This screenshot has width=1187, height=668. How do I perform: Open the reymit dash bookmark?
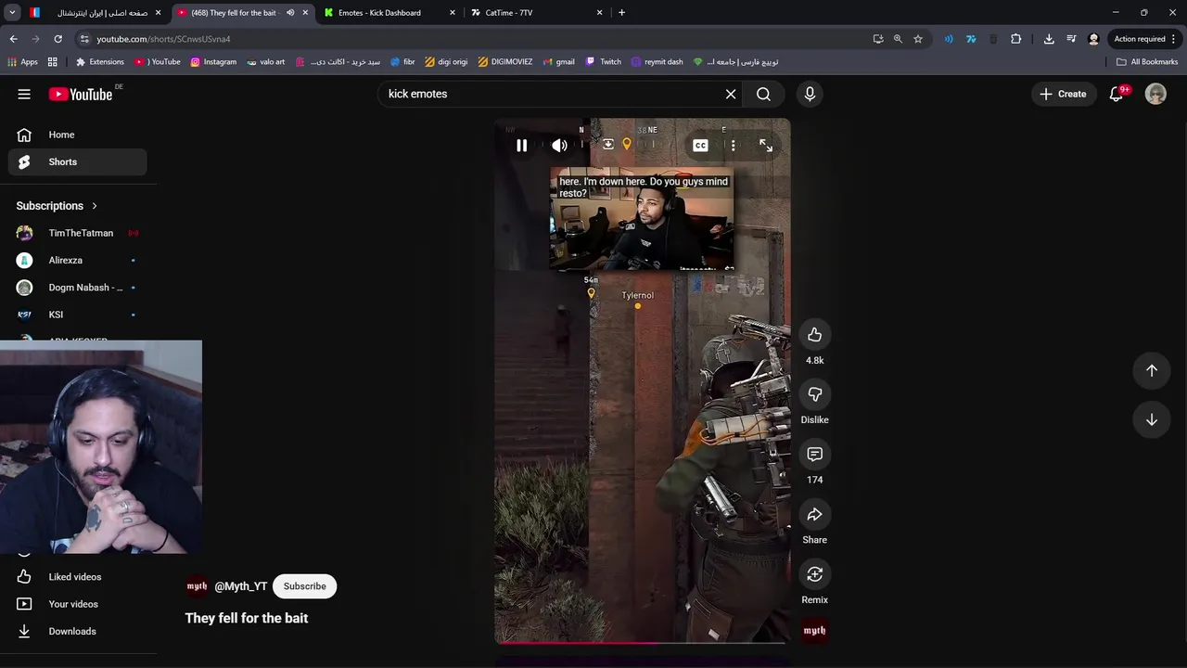[x=657, y=62]
